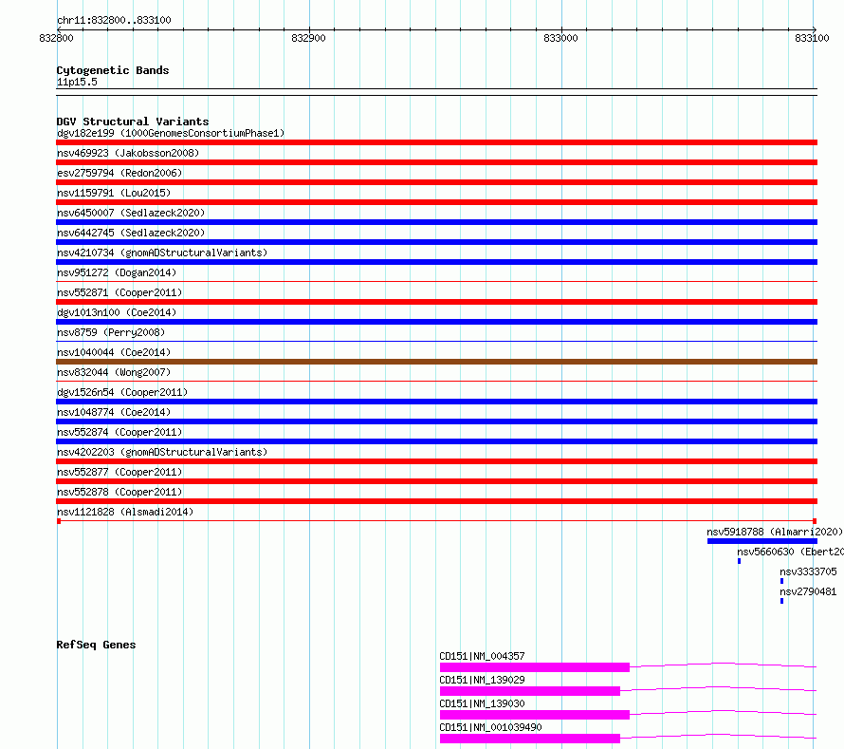
Task: Open the nsv552878 (Cooper2011) label
Action: tap(119, 492)
